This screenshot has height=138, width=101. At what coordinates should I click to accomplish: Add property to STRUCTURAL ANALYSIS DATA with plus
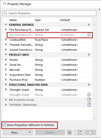click(x=89, y=85)
